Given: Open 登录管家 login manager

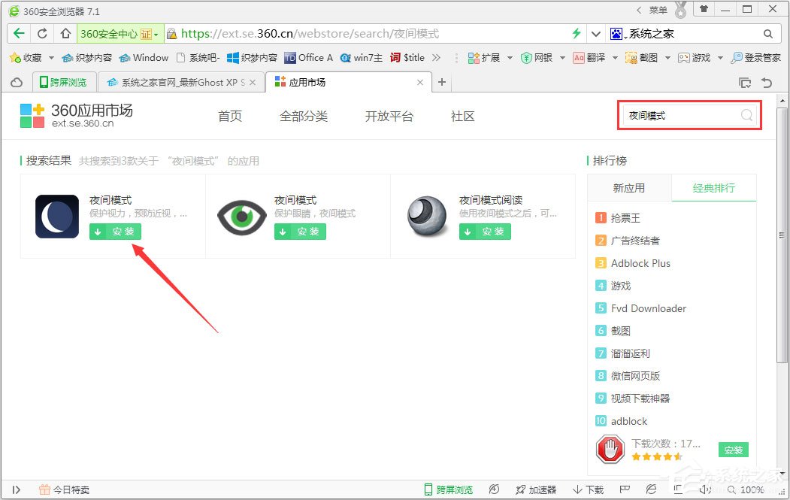Looking at the screenshot, I should click(x=754, y=57).
